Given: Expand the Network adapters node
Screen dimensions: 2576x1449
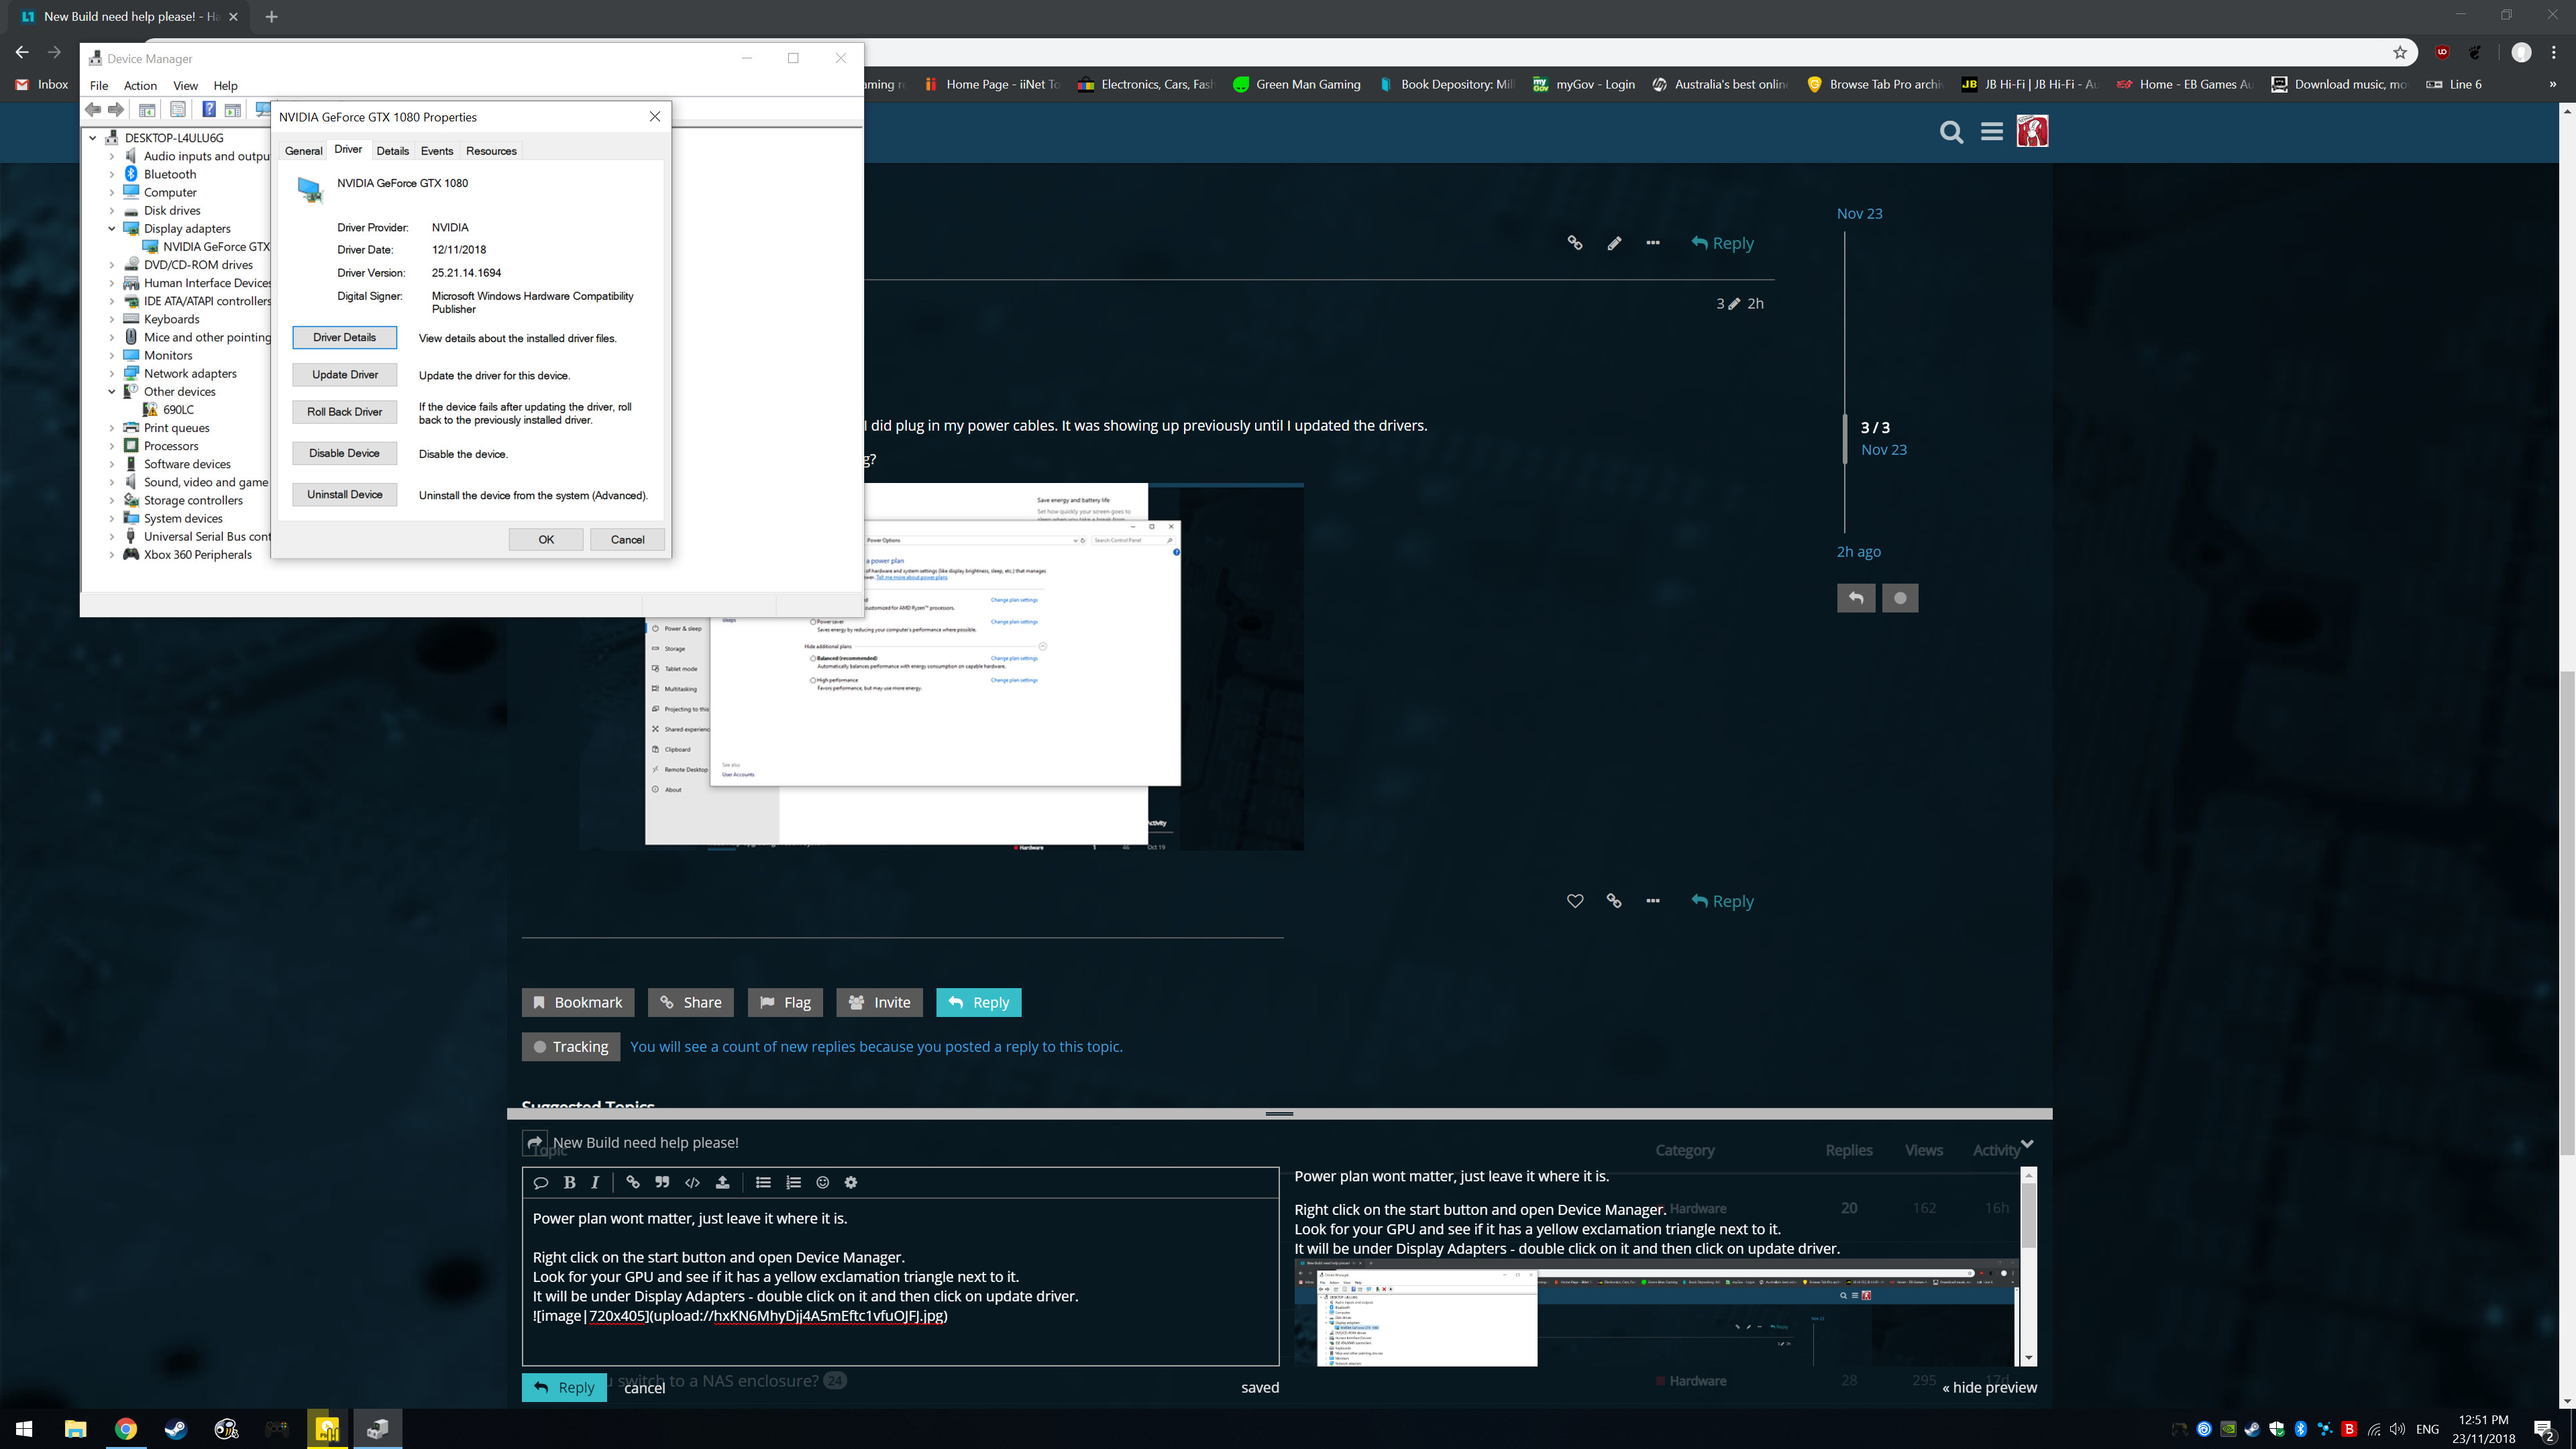Looking at the screenshot, I should (112, 374).
